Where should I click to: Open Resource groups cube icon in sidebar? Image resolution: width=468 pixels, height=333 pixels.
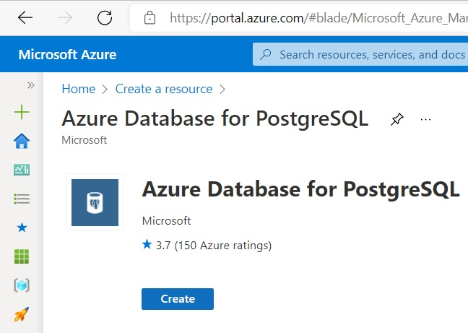(x=22, y=285)
